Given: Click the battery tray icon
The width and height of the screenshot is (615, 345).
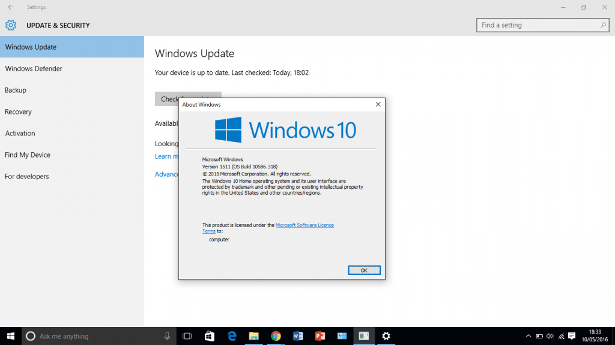Looking at the screenshot, I should click(539, 336).
